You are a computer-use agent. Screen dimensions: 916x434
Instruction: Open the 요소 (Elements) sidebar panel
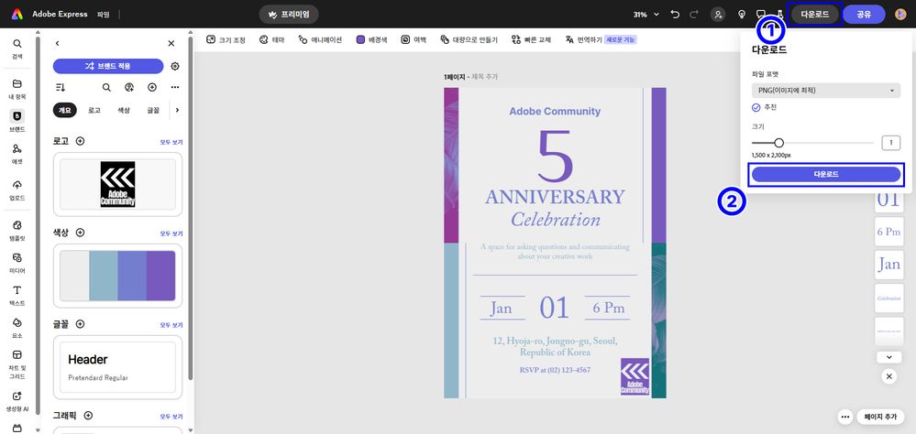tap(17, 329)
